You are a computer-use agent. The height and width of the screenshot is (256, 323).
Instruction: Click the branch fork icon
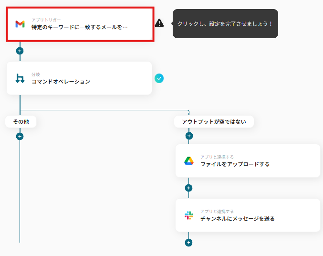click(x=20, y=78)
